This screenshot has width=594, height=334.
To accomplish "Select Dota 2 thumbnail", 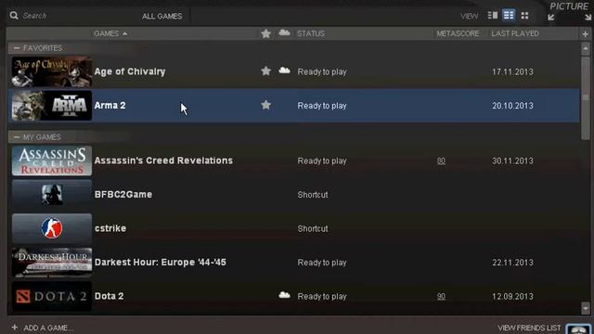I will [x=52, y=296].
